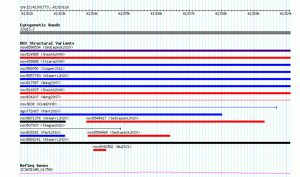
Task: Open variant nsv459888 (Itsara2009) label
Action: pyautogui.click(x=42, y=61)
